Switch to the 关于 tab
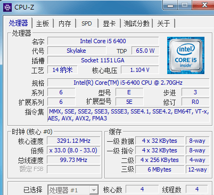214x195 pixels. (x=163, y=23)
